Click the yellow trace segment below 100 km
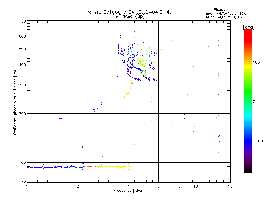The image size is (271, 203). [110, 167]
